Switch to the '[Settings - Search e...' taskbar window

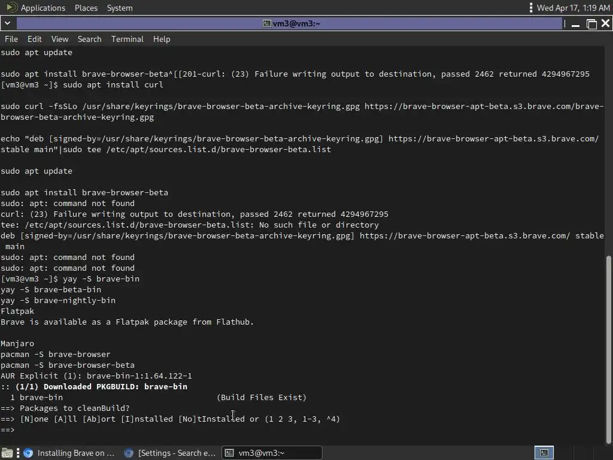pyautogui.click(x=170, y=453)
